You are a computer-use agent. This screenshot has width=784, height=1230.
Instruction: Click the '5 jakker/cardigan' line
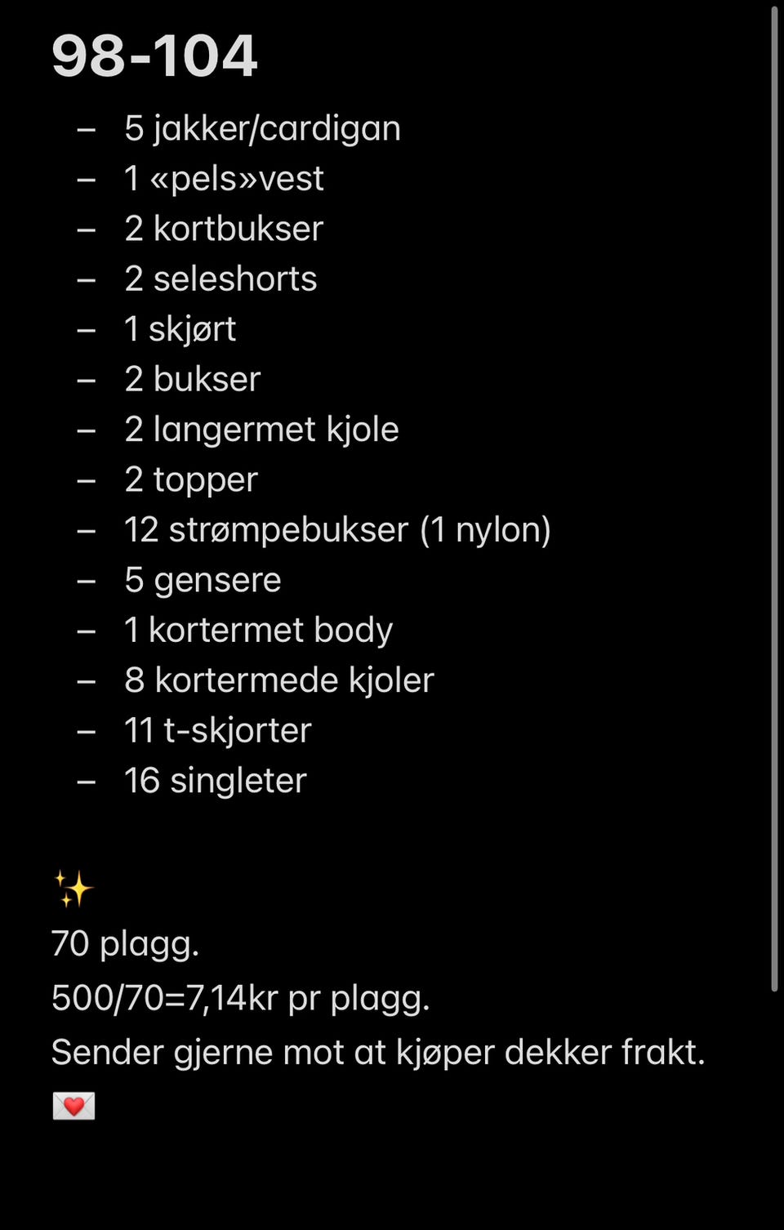[262, 129]
